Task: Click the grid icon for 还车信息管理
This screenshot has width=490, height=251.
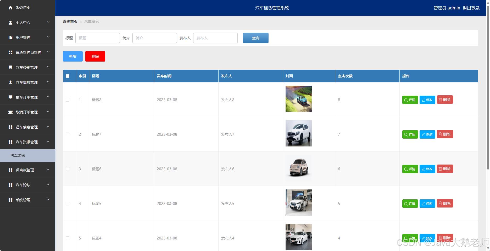Action: (10, 127)
